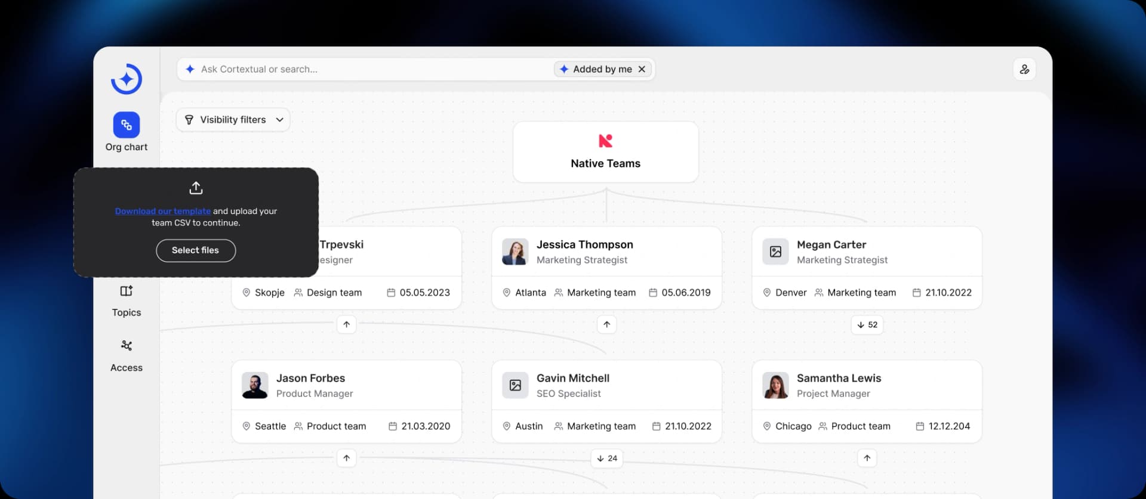Image resolution: width=1146 pixels, height=499 pixels.
Task: Open the Download our template link
Action: 163,211
